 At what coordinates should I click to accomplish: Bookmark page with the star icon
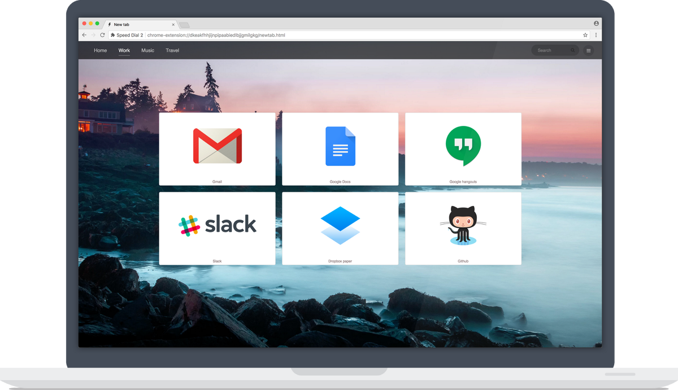tap(585, 35)
